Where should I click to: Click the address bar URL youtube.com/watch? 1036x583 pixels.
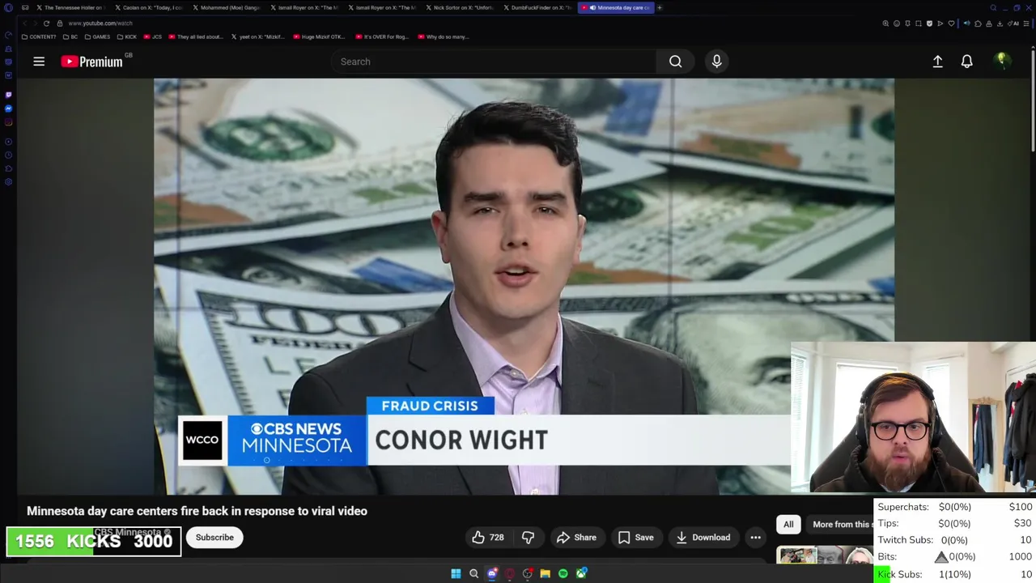pyautogui.click(x=100, y=23)
